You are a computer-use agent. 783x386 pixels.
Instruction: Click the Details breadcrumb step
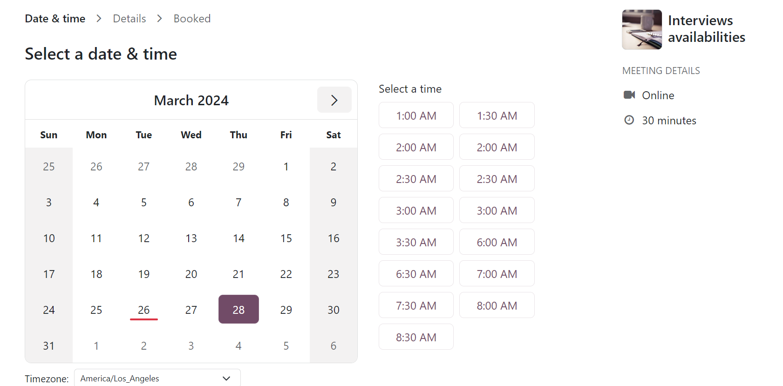click(129, 19)
